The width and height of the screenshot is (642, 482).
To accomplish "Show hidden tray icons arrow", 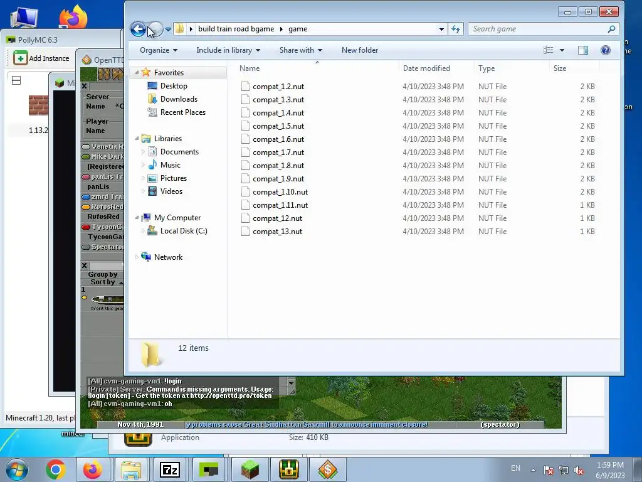I will (x=533, y=470).
